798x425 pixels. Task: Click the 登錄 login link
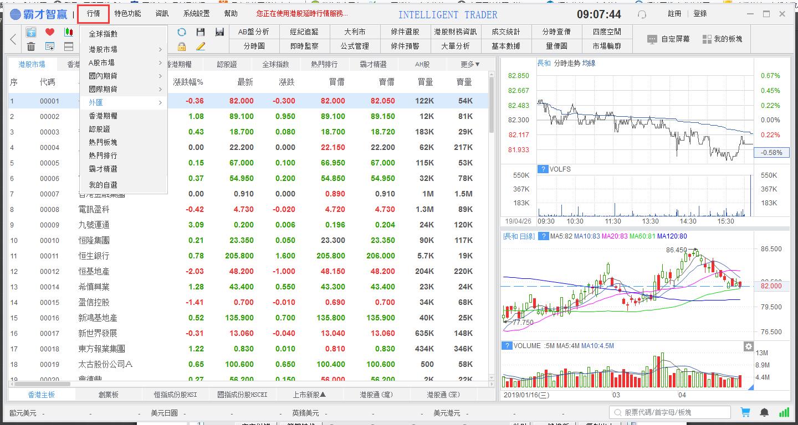[700, 14]
